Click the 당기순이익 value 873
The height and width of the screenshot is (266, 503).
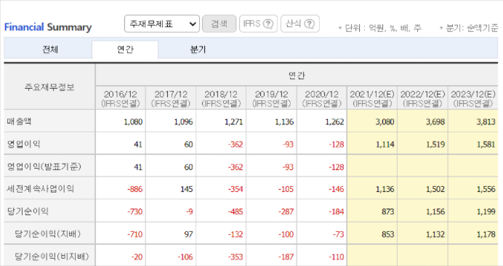pos(388,211)
